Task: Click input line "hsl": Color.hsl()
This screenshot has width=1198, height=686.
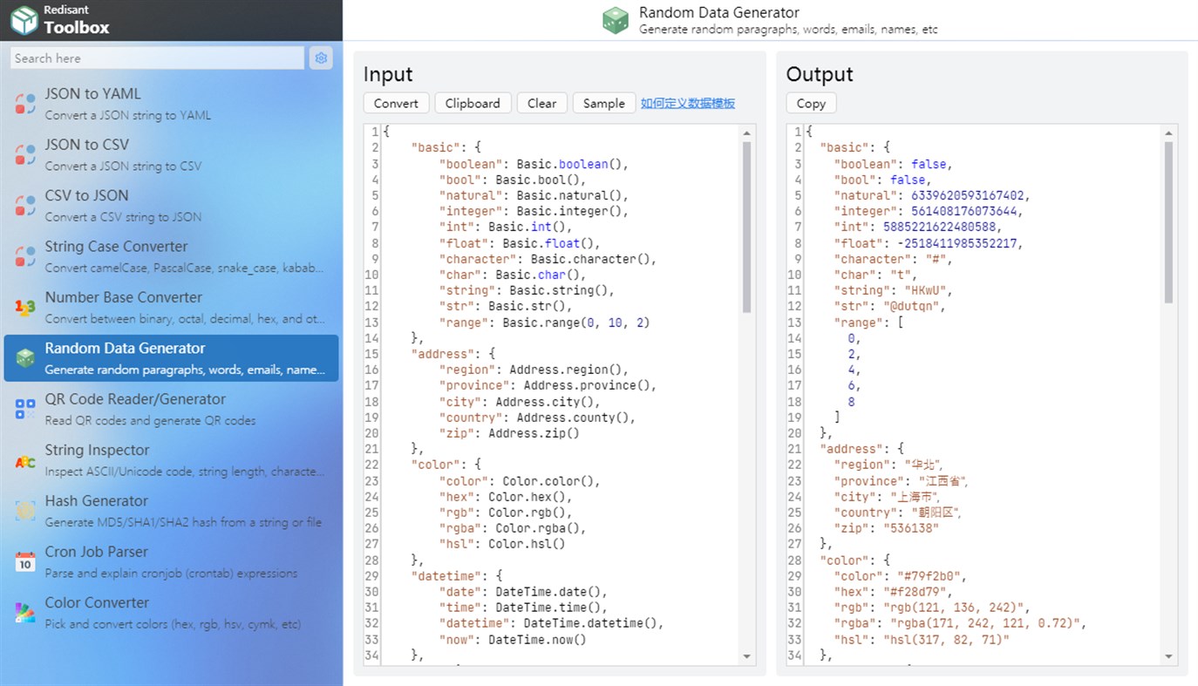Action: pyautogui.click(x=502, y=544)
